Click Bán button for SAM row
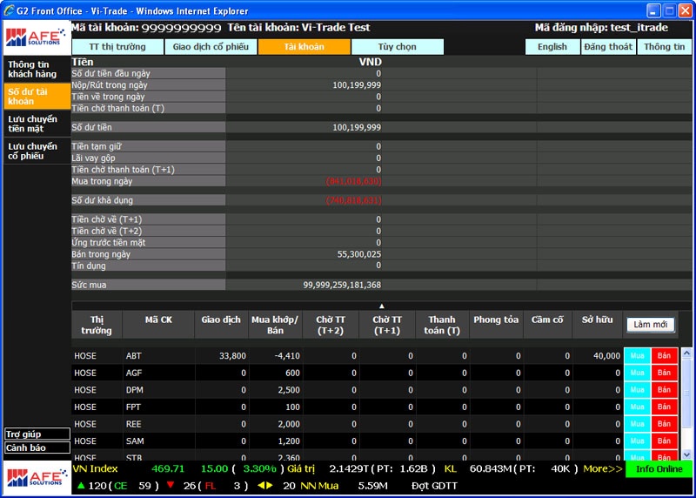The height and width of the screenshot is (498, 696). click(x=664, y=441)
